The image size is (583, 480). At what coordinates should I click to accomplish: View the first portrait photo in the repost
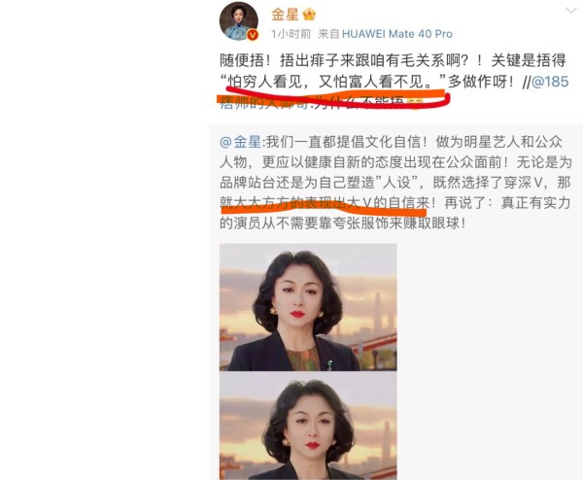[308, 307]
